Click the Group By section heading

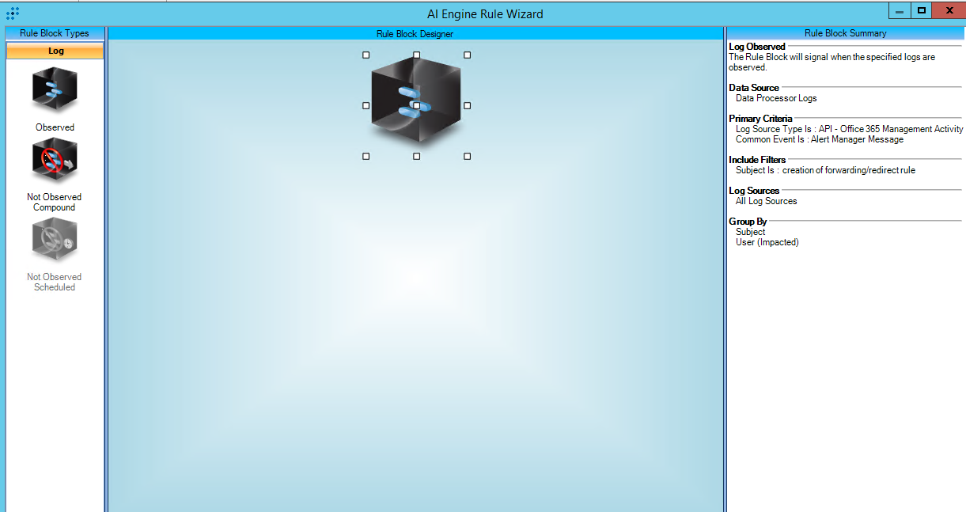[748, 222]
